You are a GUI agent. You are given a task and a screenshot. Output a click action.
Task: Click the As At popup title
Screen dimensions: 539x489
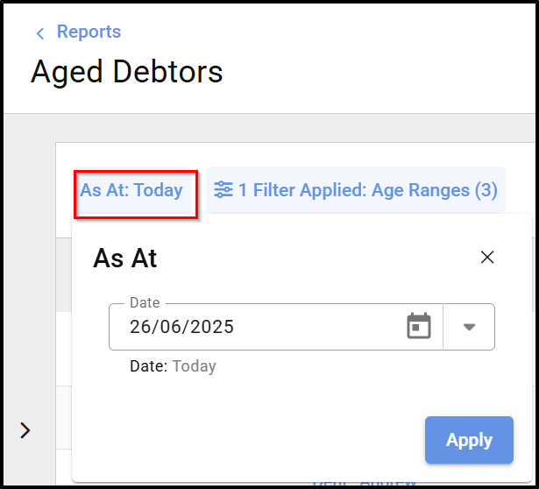point(125,258)
